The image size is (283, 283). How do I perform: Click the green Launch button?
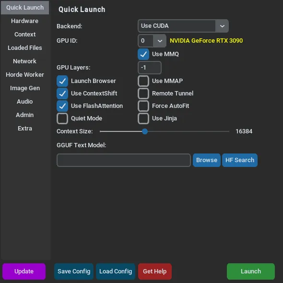pos(251,271)
